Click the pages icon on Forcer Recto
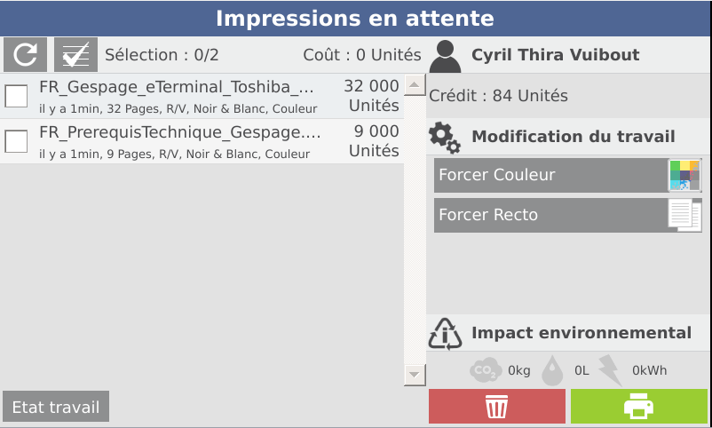Image resolution: width=712 pixels, height=428 pixels. click(x=684, y=215)
